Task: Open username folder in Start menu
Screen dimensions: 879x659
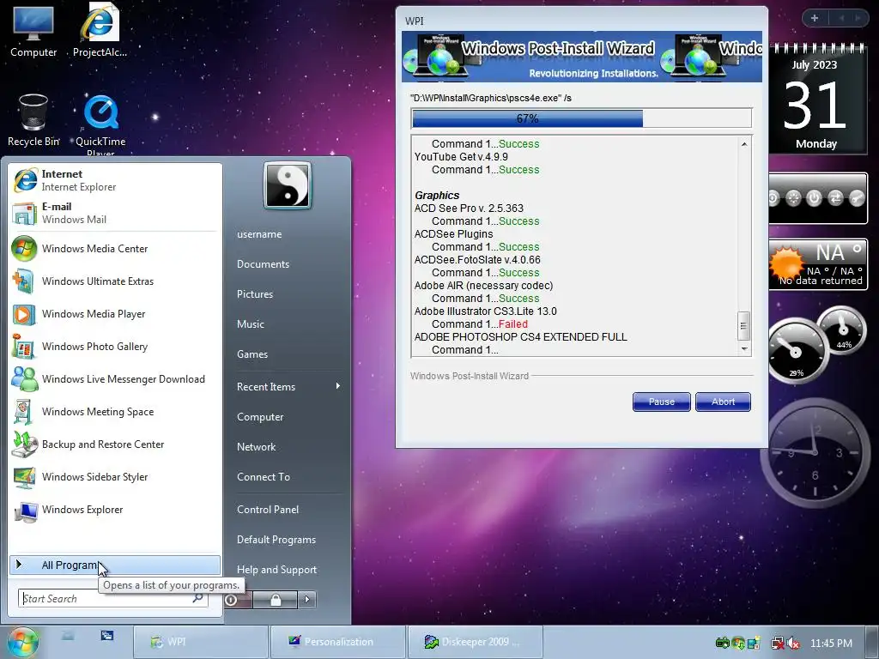Action: click(x=259, y=234)
